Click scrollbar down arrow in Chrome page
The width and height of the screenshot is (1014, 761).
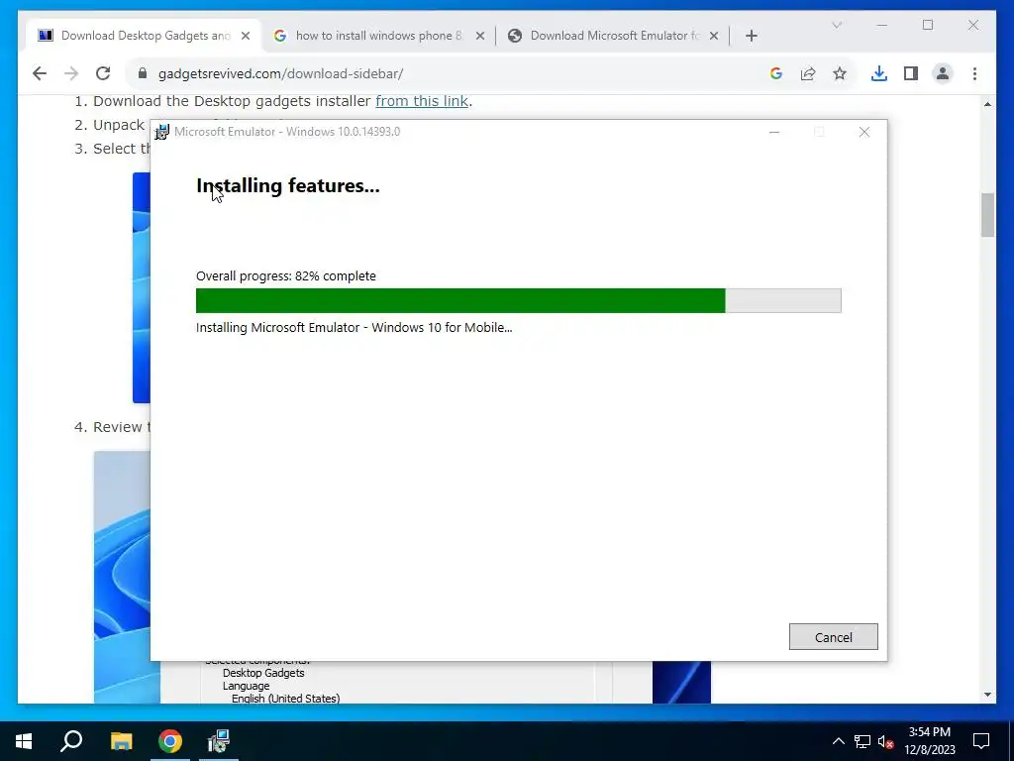point(987,695)
